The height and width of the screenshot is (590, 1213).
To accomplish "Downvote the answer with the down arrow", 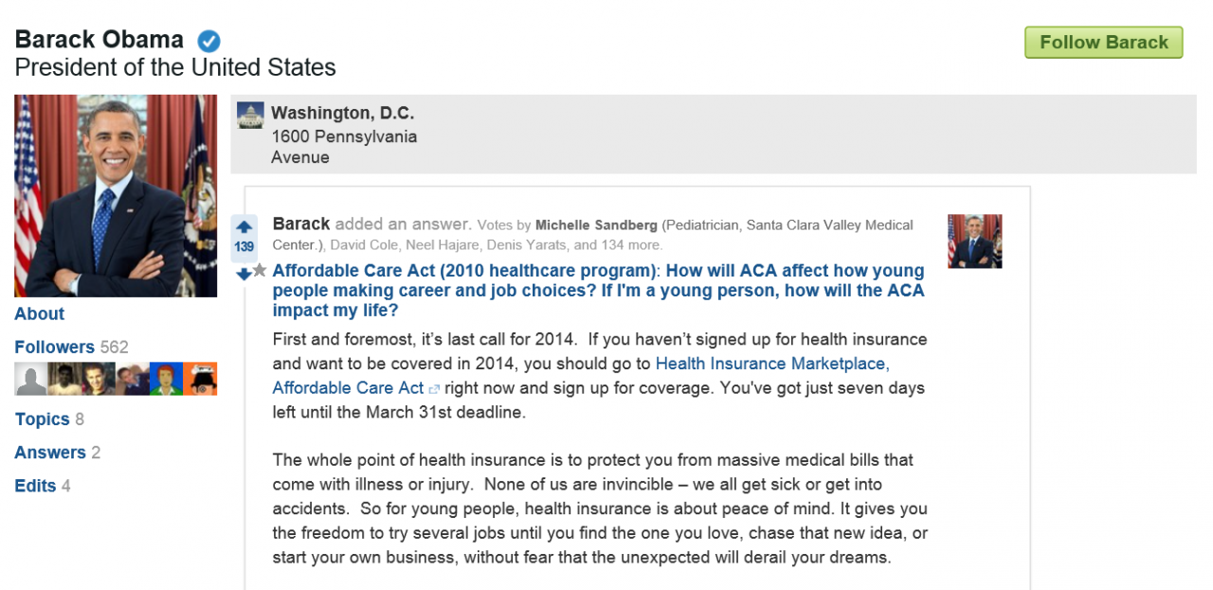I will coord(244,274).
